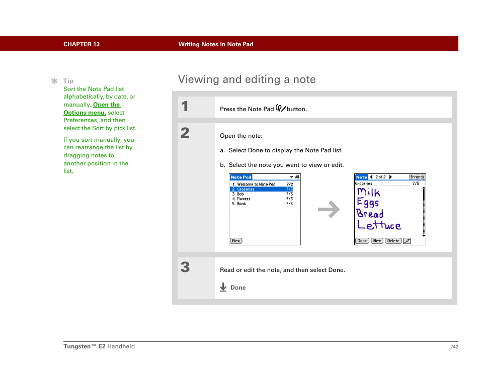This screenshot has height=371, width=480.
Task: Click the Done down-arrow icon in step 3
Action: click(x=223, y=287)
